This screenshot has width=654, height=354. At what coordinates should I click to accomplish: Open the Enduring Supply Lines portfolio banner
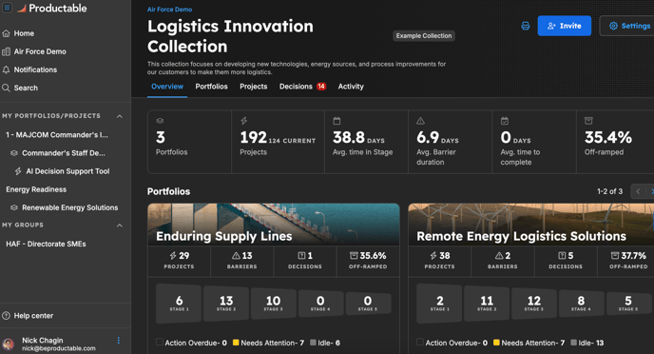click(x=274, y=225)
